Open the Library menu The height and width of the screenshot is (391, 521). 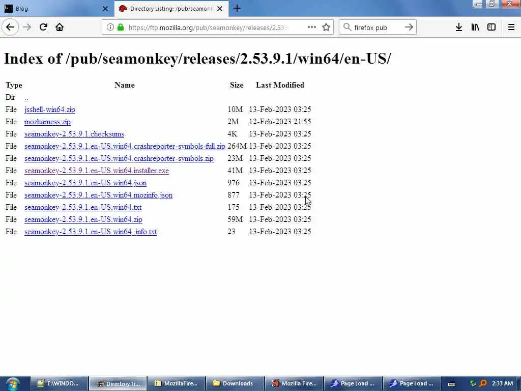pos(475,27)
